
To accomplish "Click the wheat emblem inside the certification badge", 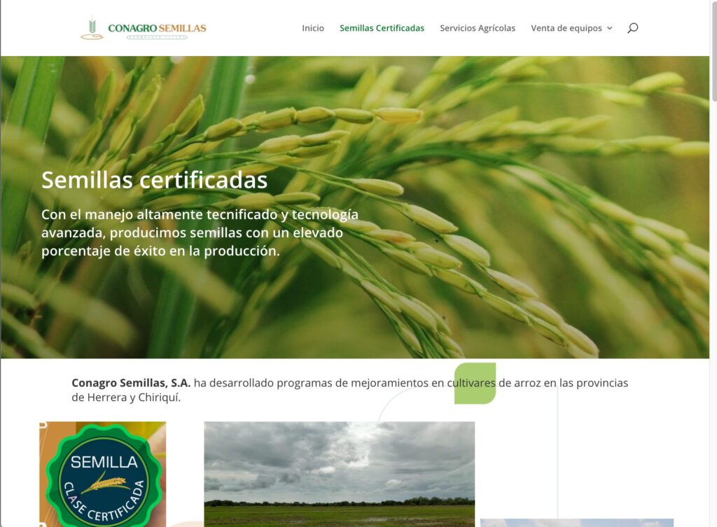I will (105, 482).
